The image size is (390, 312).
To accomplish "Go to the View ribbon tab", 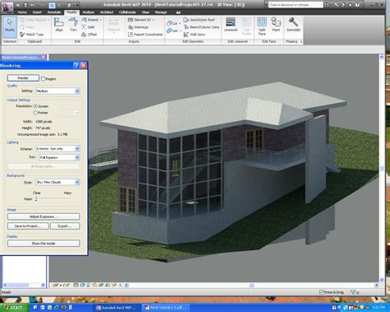I will coord(146,12).
